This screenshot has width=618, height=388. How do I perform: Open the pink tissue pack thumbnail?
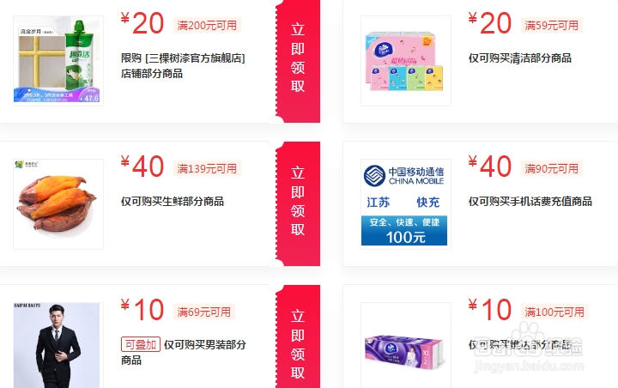point(406,61)
